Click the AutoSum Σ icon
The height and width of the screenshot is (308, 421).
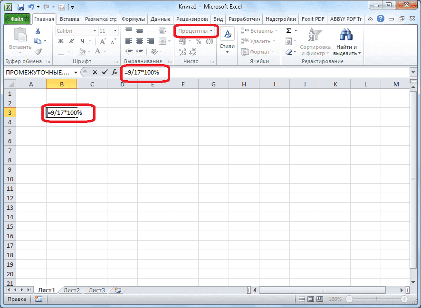click(x=289, y=29)
